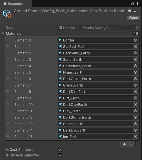Disable the Is Receive Shadows checkbox
Viewport: 142px width, 160px height.
click(60, 155)
